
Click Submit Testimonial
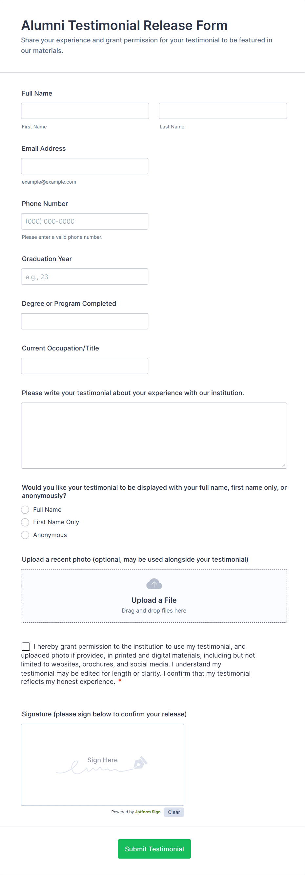154,849
